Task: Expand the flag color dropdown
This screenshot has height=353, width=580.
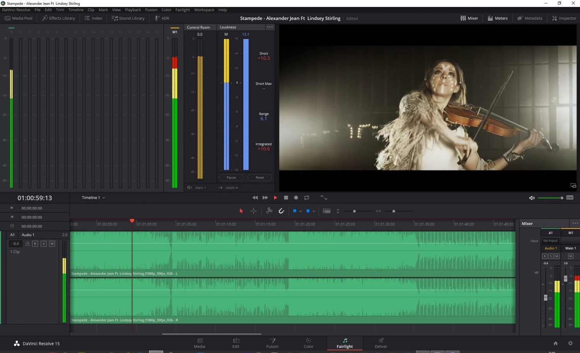Action: [300, 211]
